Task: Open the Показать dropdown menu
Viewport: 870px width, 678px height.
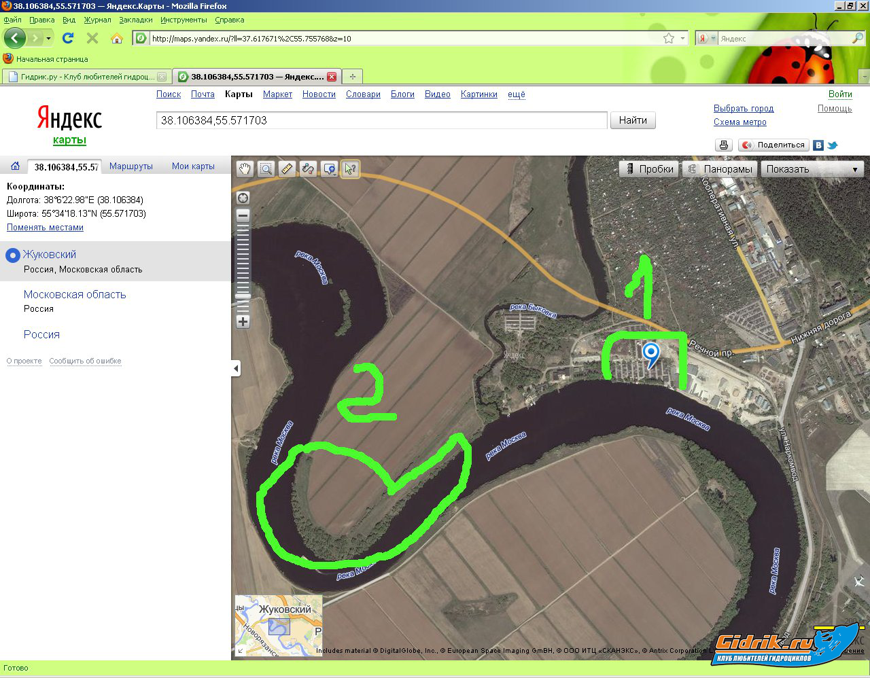Action: 812,169
